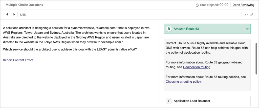Click the green checkmark on answer B
259x108 pixels.
click(247, 29)
